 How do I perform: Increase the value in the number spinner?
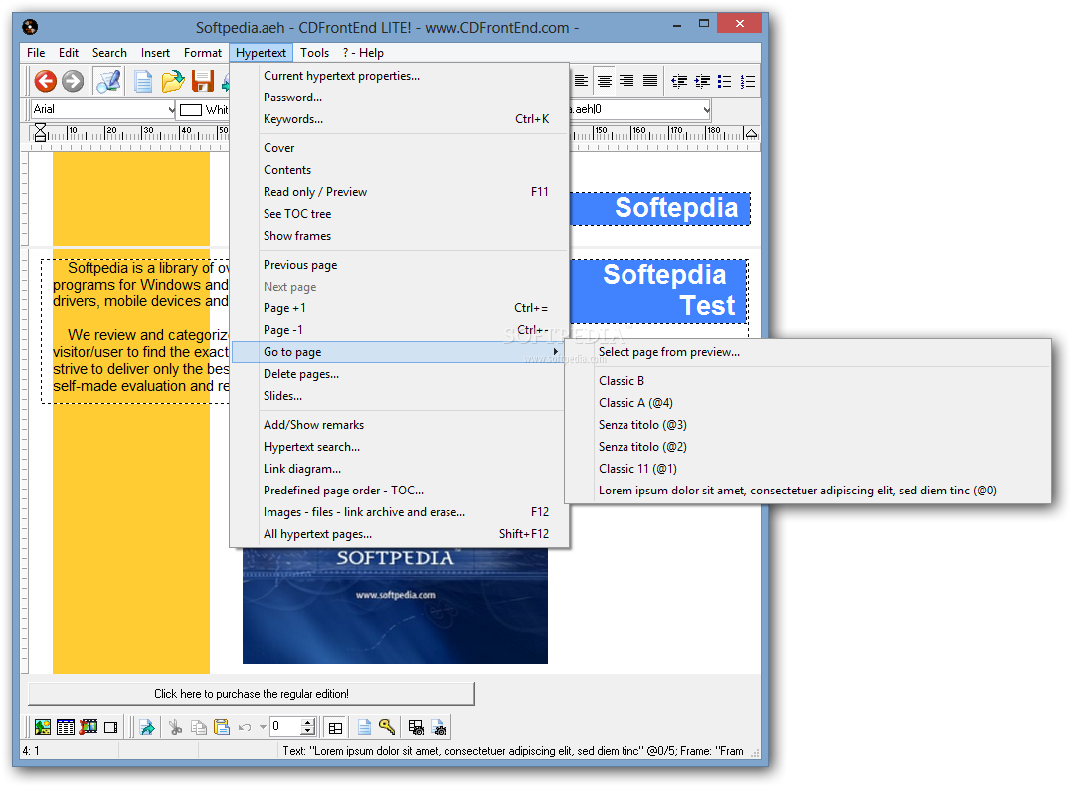(308, 722)
